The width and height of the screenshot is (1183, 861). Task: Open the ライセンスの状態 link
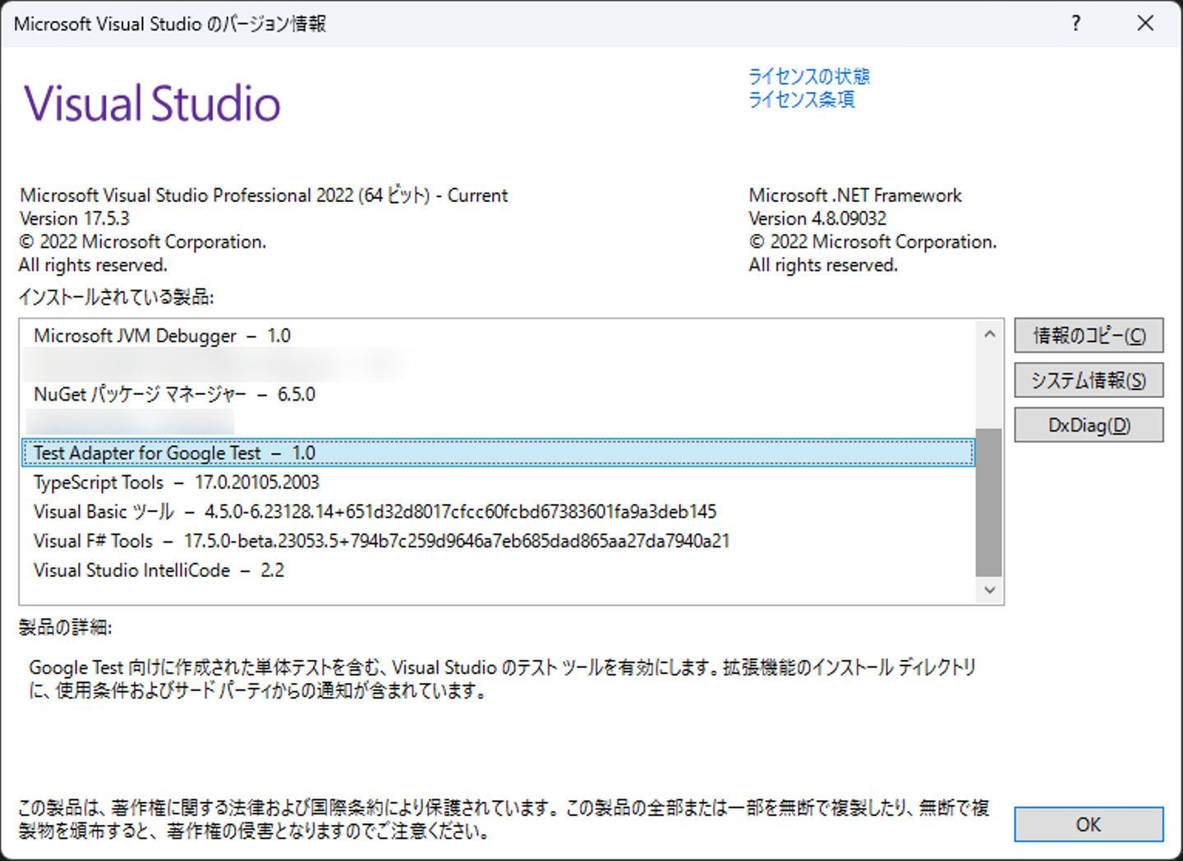pyautogui.click(x=808, y=76)
